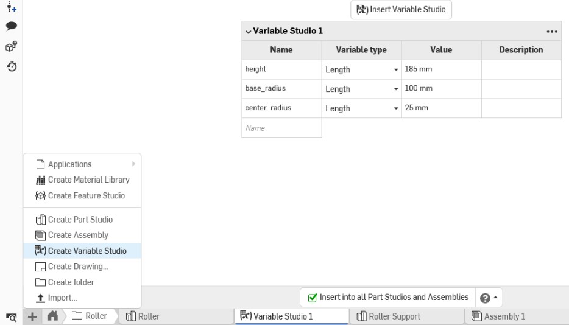Switch to the Roller Support tab
Viewport: 569px width, 325px height.
tap(407, 316)
